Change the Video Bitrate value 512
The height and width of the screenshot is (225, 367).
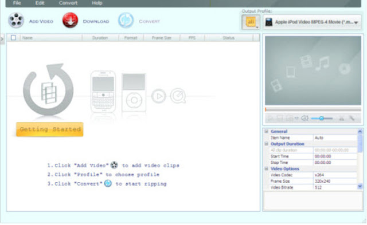[335, 187]
